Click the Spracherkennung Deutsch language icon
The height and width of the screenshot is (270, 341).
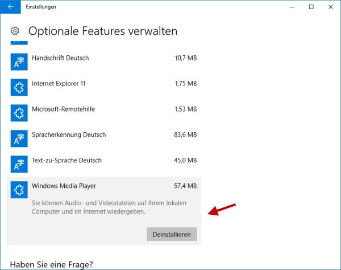[19, 138]
